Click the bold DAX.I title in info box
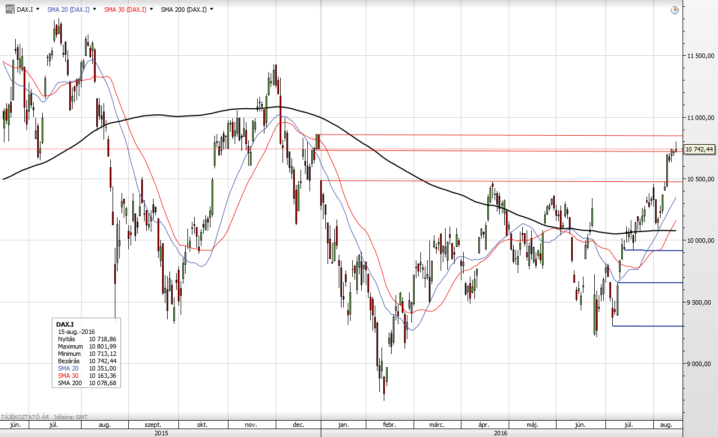Image resolution: width=718 pixels, height=437 pixels. click(x=65, y=324)
